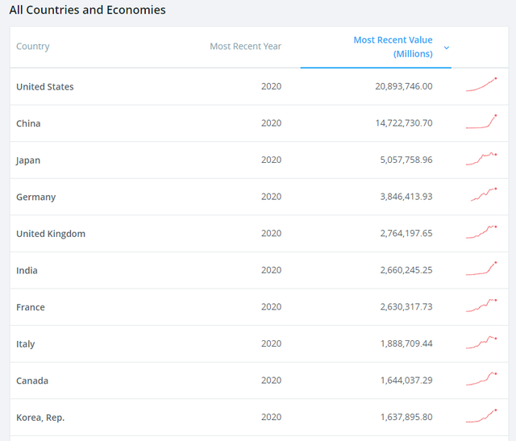
Task: Toggle sort arrow beside Most Recent Value
Action: pos(447,48)
